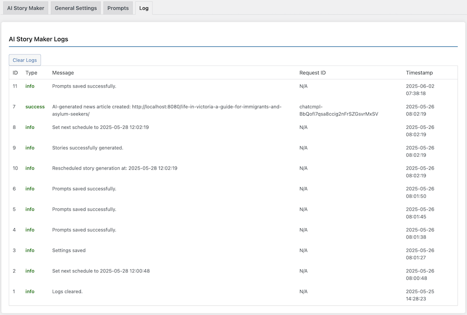467x315 pixels.
Task: Click the 2025-06-02 07:38:18 timestamp
Action: pos(420,90)
